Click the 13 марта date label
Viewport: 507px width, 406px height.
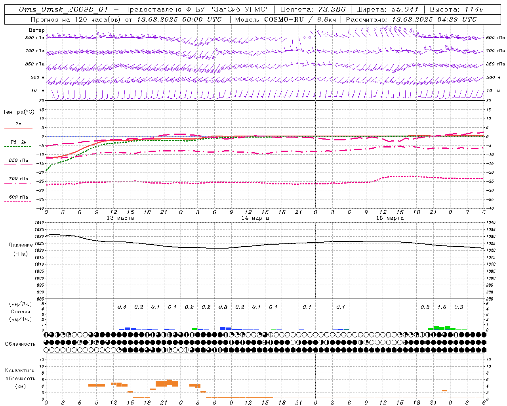[121, 218]
